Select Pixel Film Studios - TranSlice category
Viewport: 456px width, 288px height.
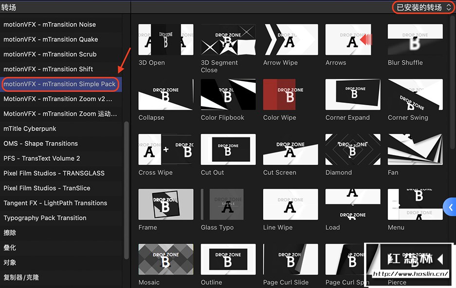click(61, 188)
